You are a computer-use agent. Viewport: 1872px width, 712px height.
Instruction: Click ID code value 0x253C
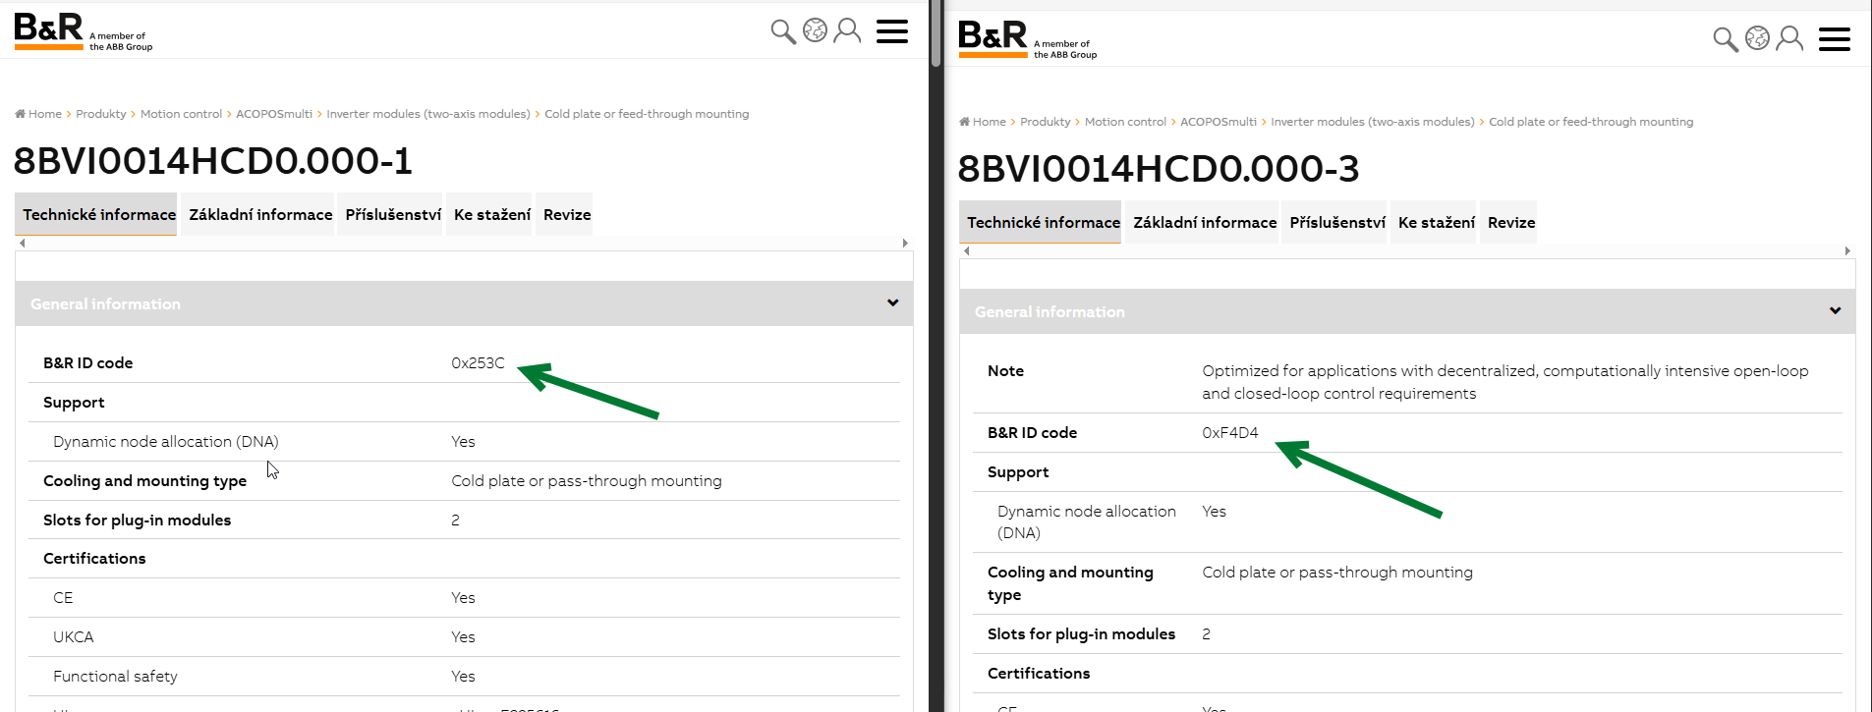tap(478, 363)
